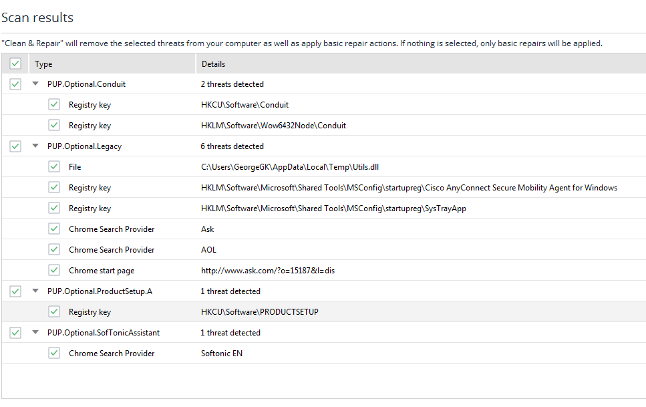Untick the Chrome start page checkbox
The height and width of the screenshot is (407, 646).
[x=54, y=271]
